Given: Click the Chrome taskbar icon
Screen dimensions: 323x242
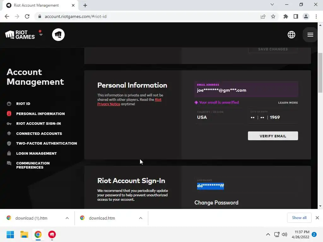Looking at the screenshot, I should 38,234.
